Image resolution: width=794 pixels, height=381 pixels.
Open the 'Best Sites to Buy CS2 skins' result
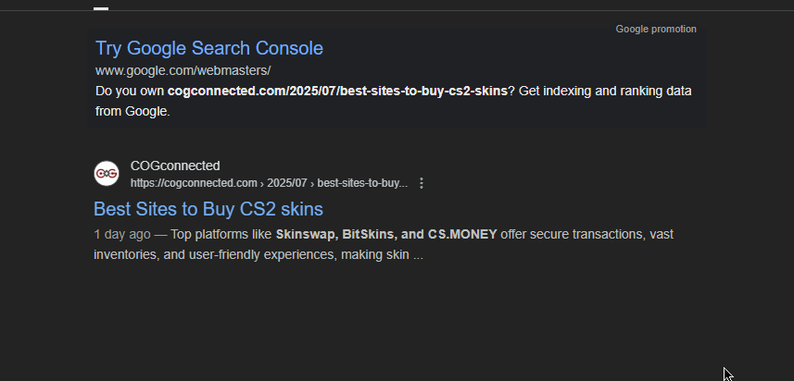click(208, 209)
